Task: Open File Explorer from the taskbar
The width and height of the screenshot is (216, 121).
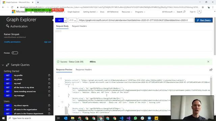Action: (73, 118)
